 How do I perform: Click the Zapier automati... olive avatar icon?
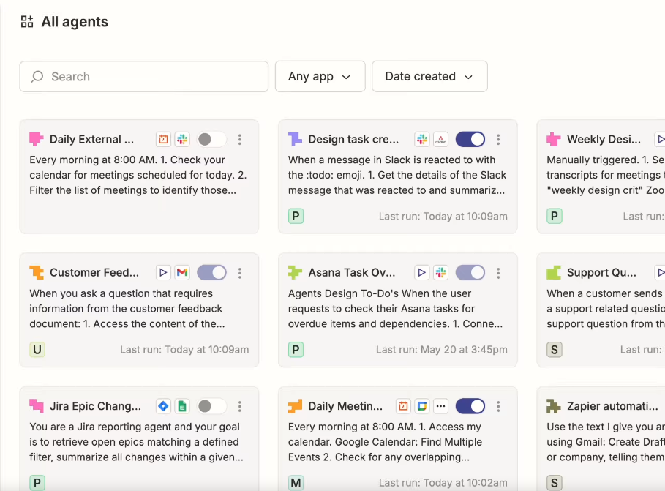click(x=554, y=406)
